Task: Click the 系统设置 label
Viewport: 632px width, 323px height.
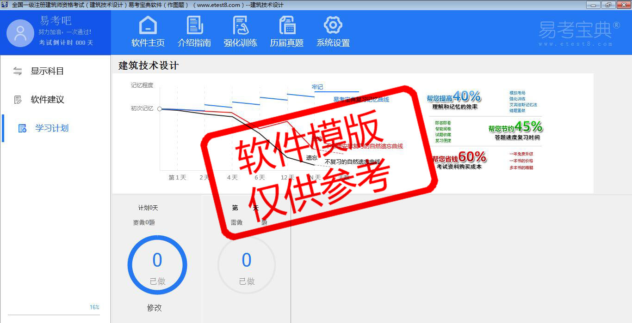Action: tap(333, 43)
